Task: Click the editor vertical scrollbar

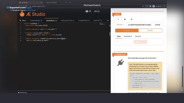Action: [x=110, y=34]
